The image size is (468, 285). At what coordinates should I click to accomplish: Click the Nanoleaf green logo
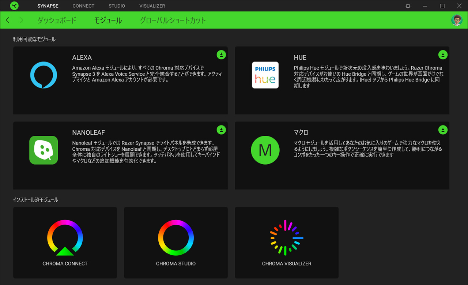click(44, 150)
